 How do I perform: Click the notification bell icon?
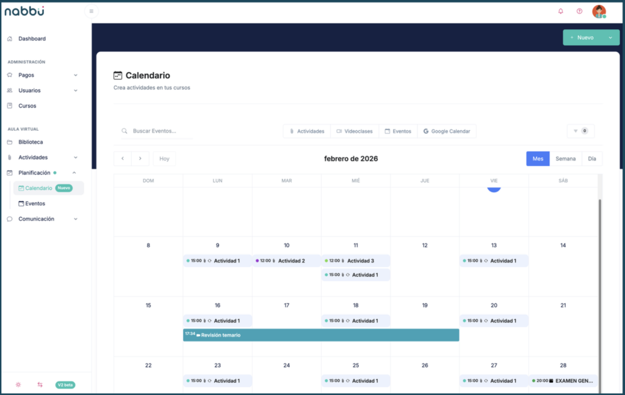[561, 11]
